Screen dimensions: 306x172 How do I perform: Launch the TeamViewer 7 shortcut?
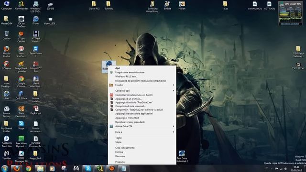(36, 52)
